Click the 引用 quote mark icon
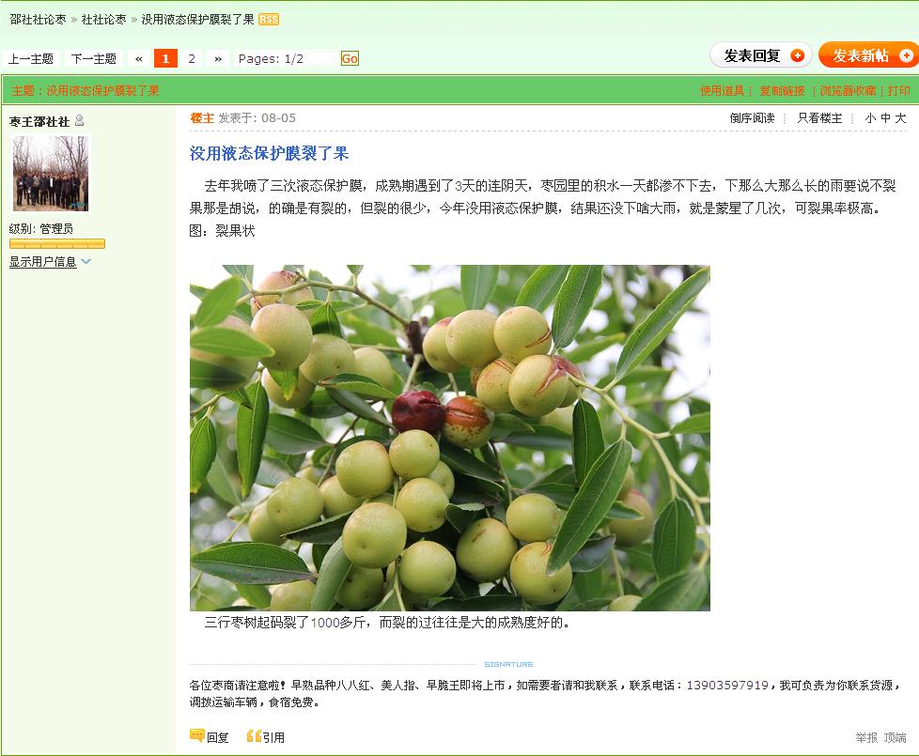 coord(254,736)
